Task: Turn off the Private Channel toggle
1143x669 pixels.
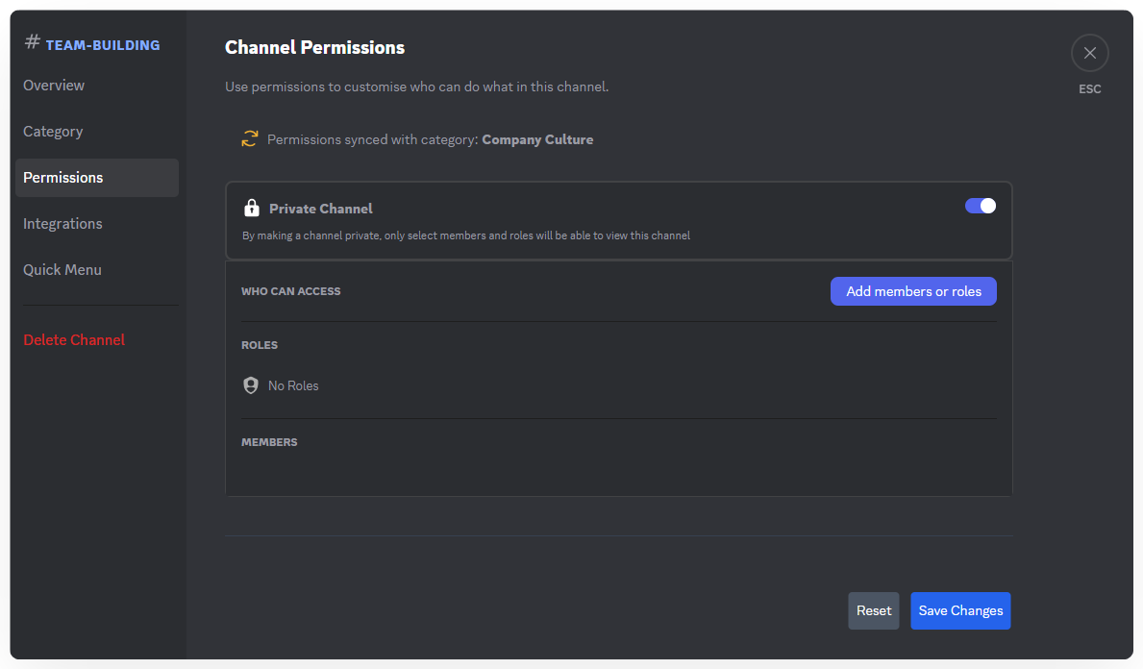Action: [x=980, y=206]
